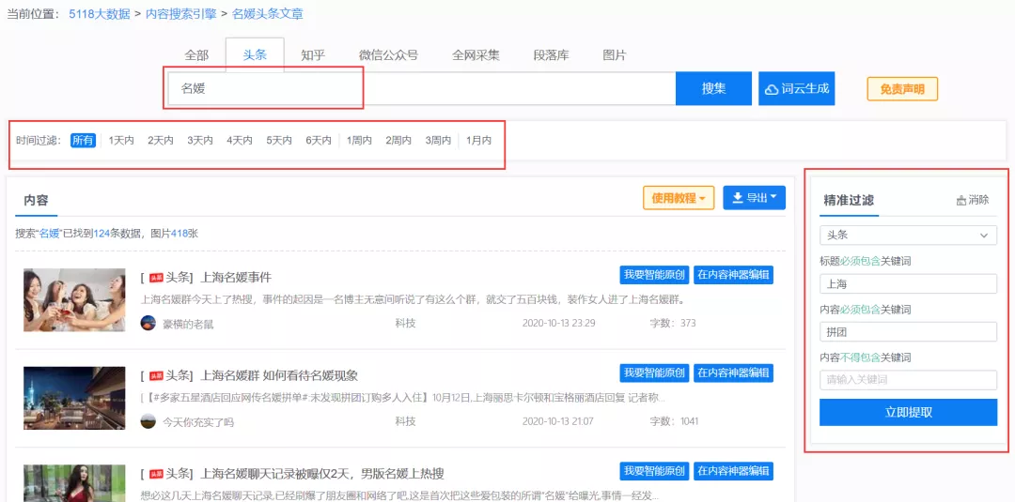
Task: Select the 所有 time filter
Action: [83, 141]
